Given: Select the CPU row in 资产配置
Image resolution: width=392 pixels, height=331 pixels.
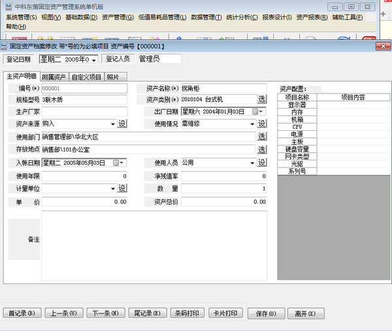Looking at the screenshot, I should coord(333,127).
